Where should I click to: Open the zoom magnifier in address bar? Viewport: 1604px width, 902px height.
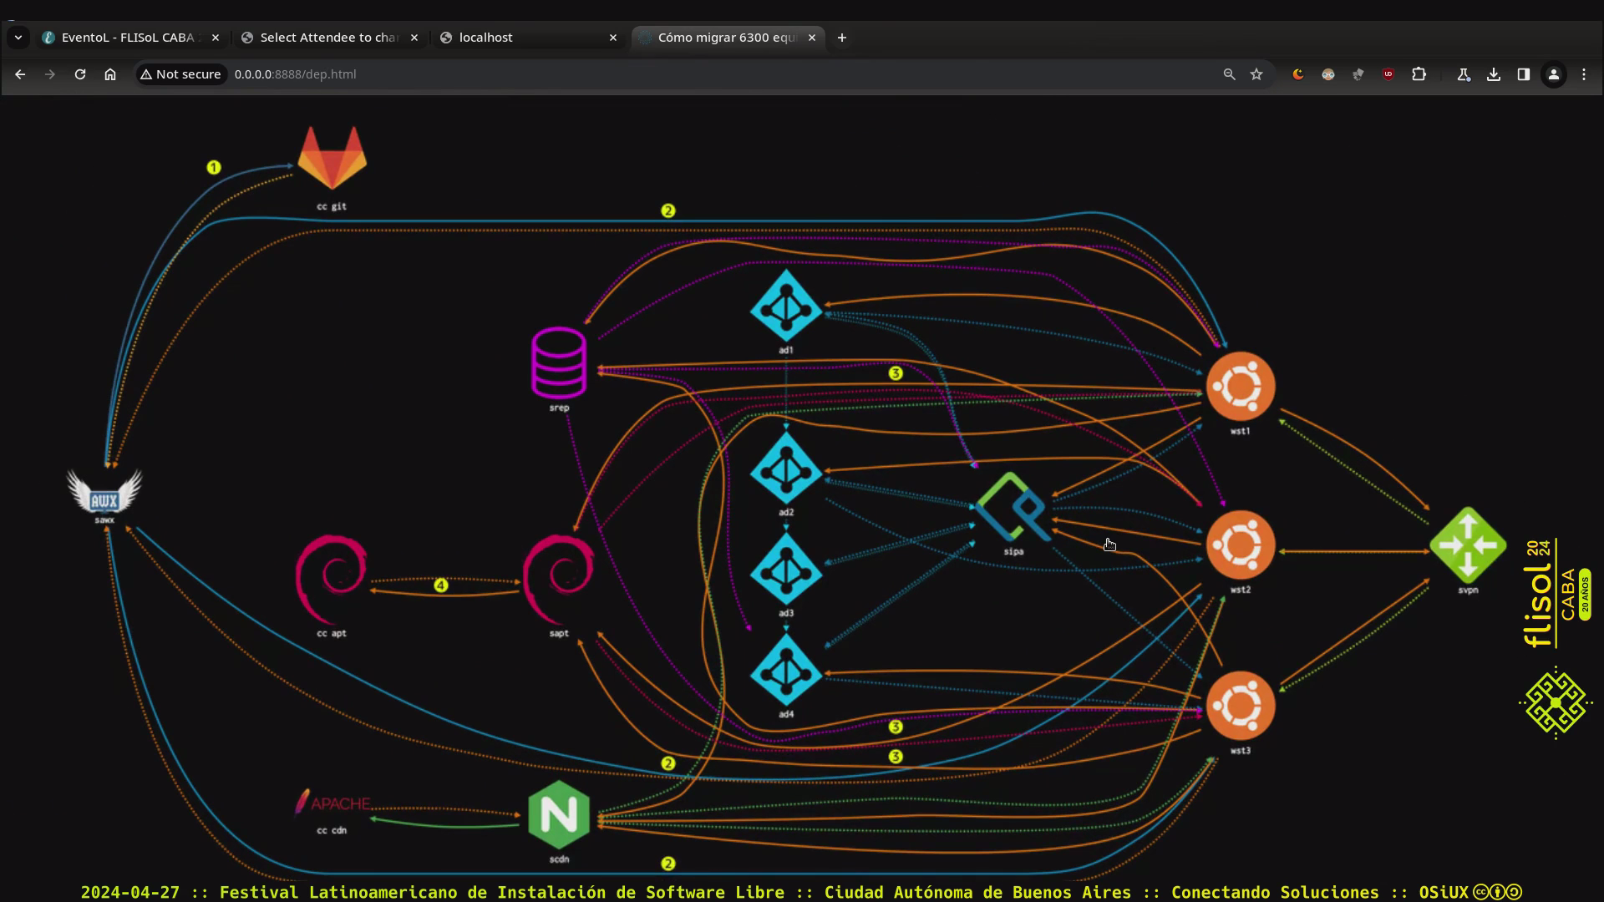coord(1229,74)
